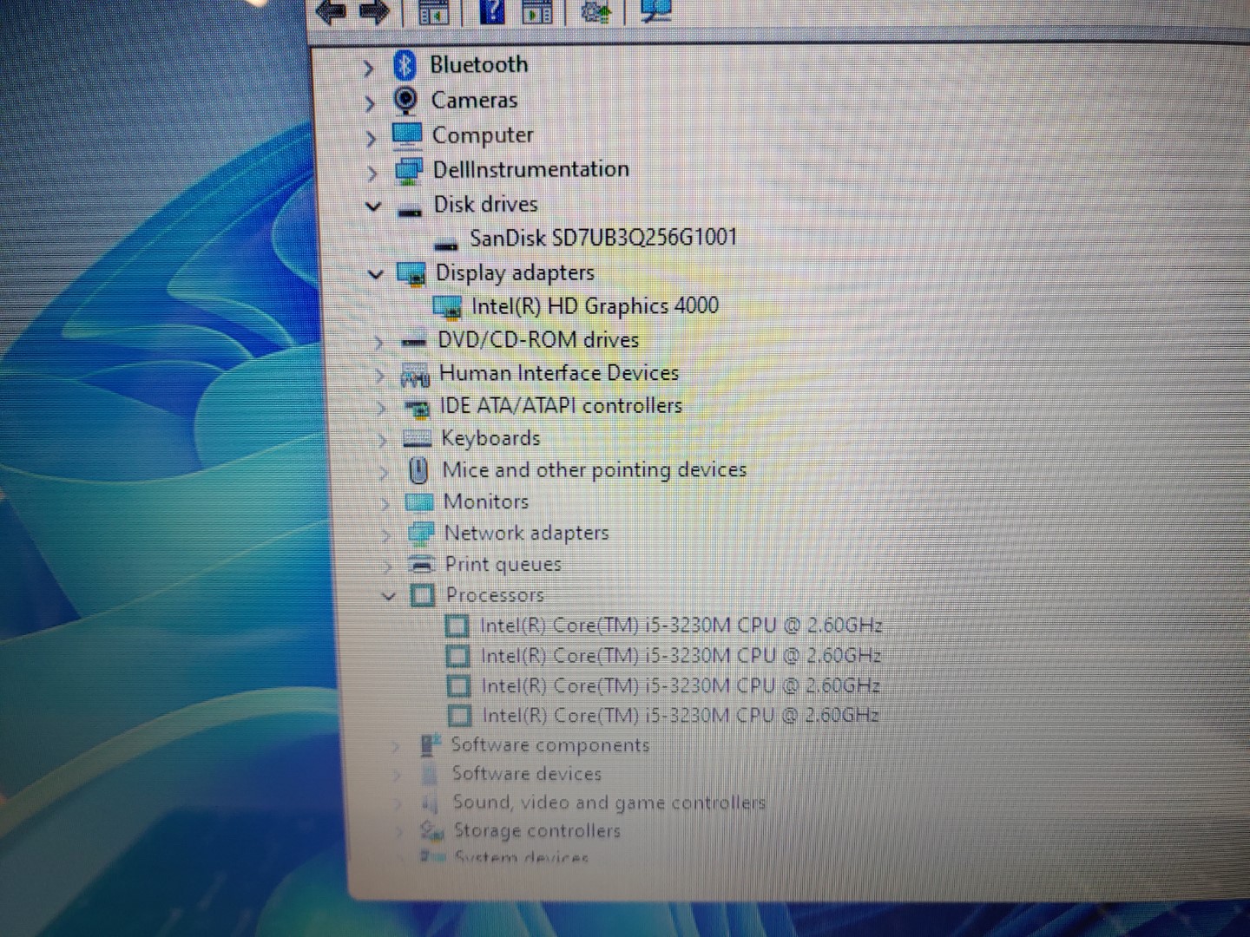Expand the Network adapters node
Image resolution: width=1250 pixels, height=937 pixels.
(387, 535)
